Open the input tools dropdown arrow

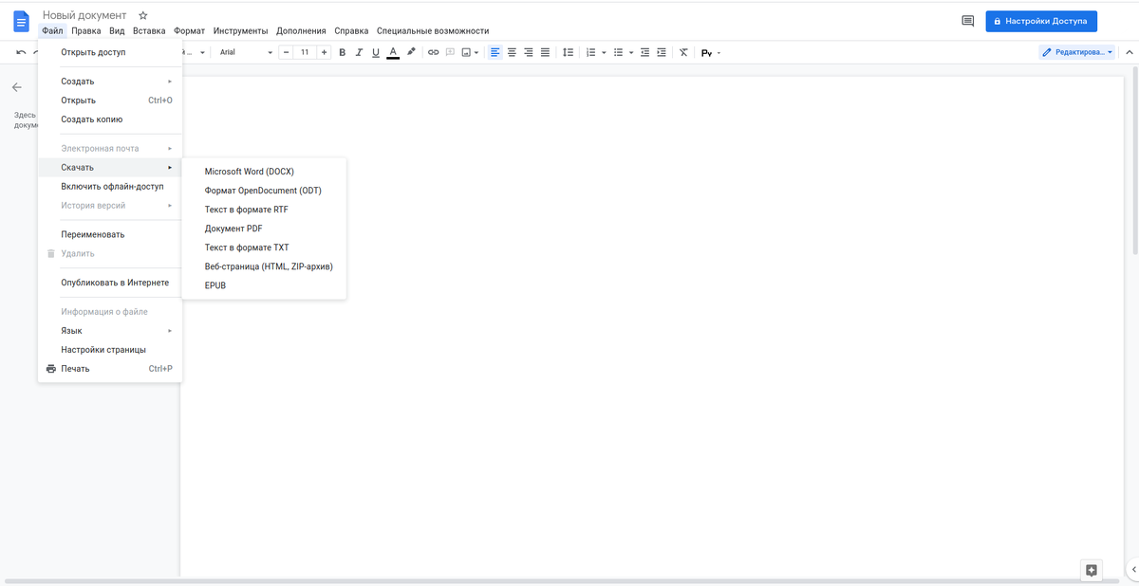click(x=719, y=52)
